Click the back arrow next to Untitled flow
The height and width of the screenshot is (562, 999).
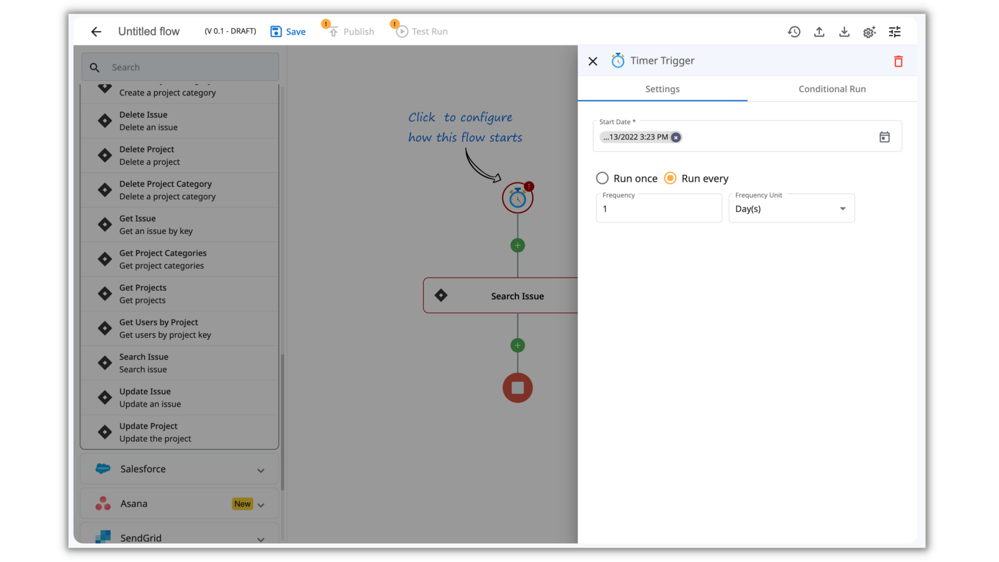coord(96,31)
